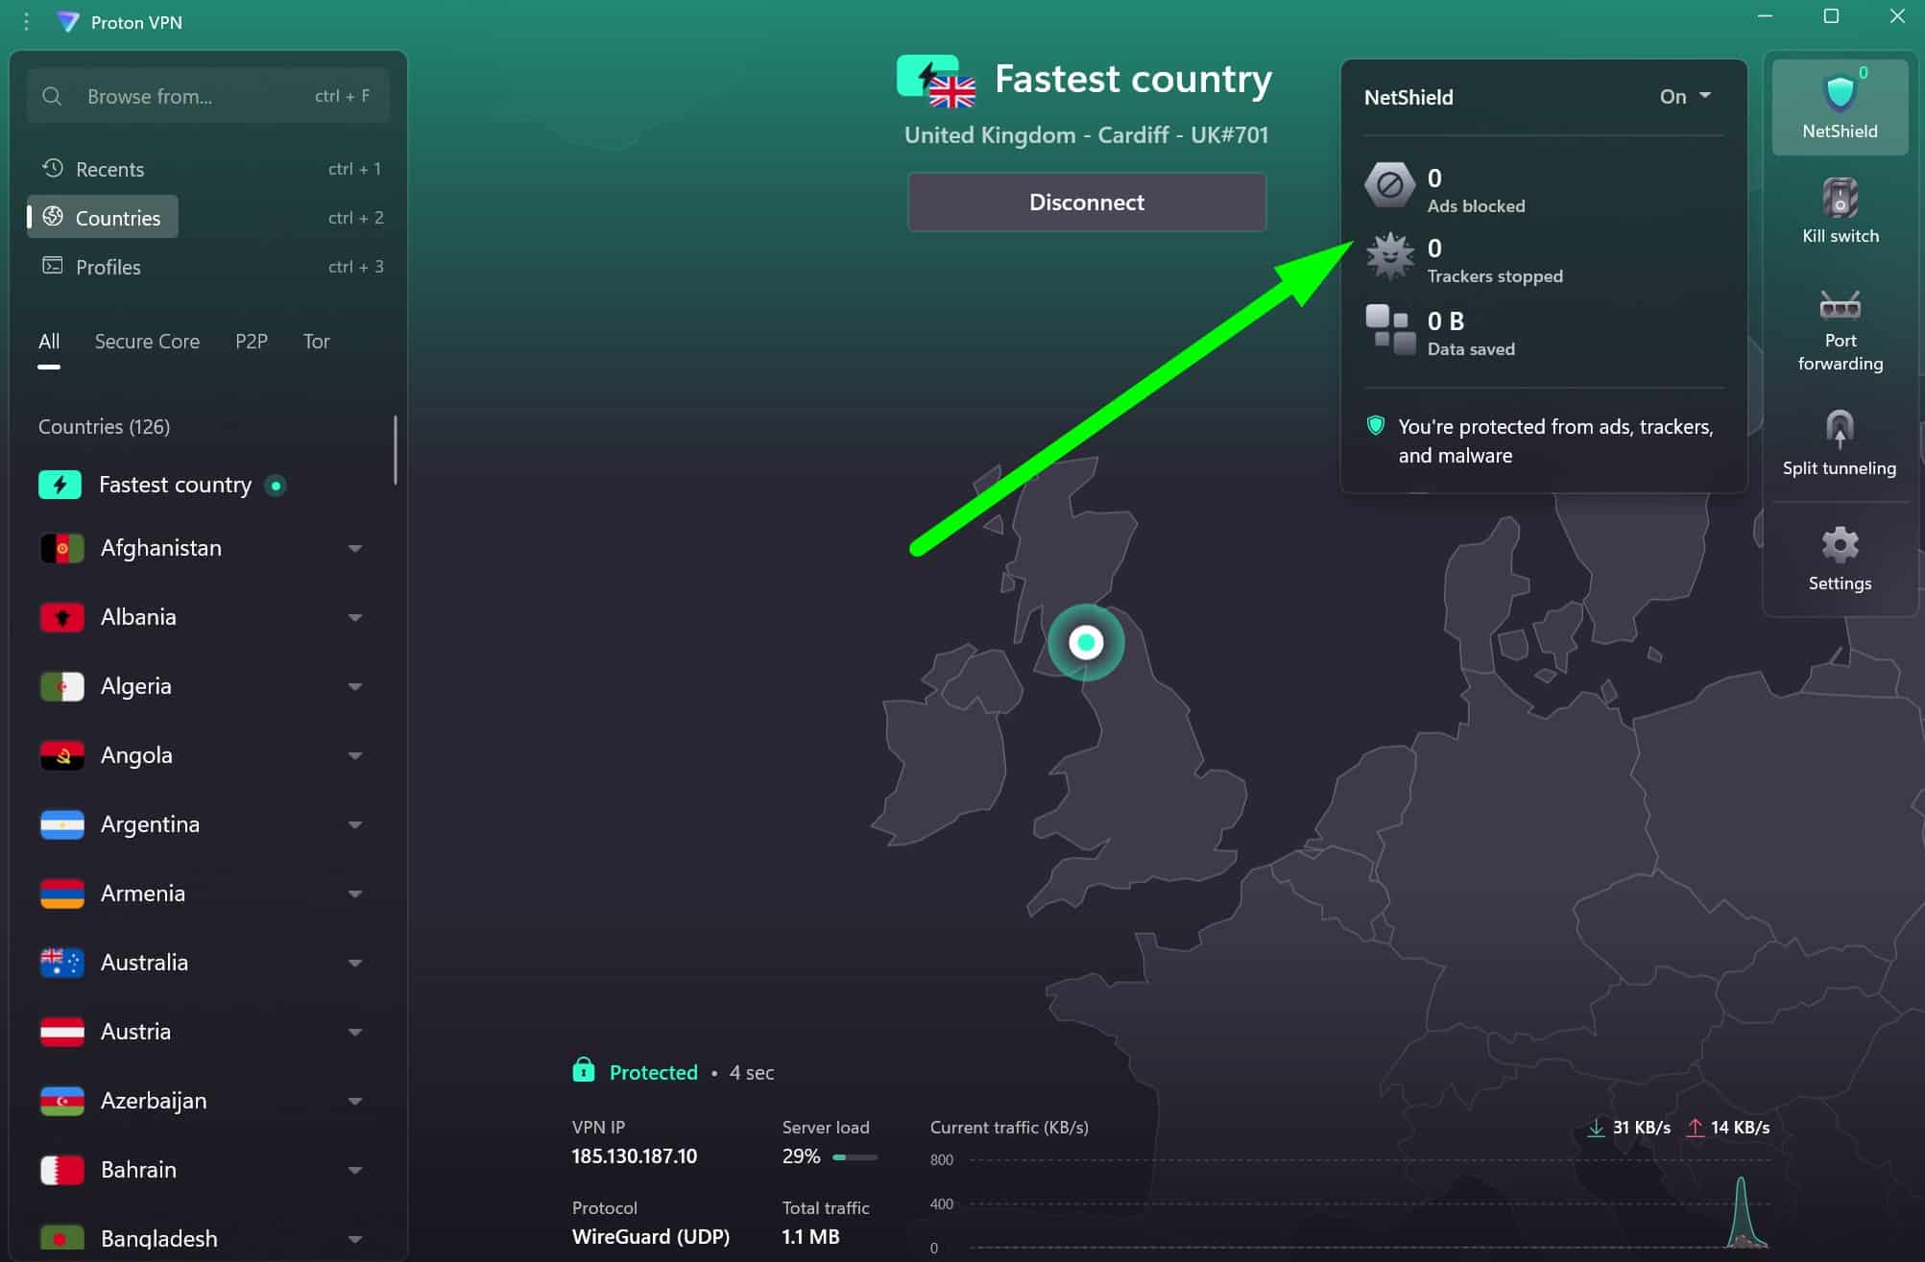Click the search magnifier icon

(x=53, y=96)
